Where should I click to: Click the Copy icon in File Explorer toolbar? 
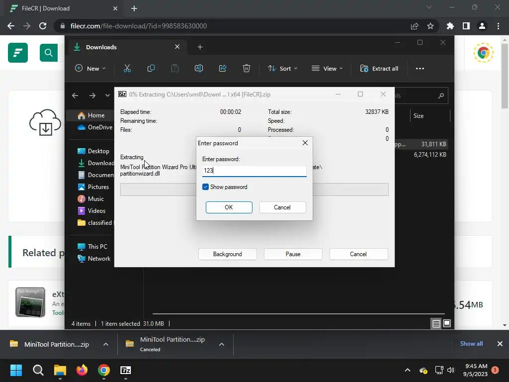tap(151, 69)
